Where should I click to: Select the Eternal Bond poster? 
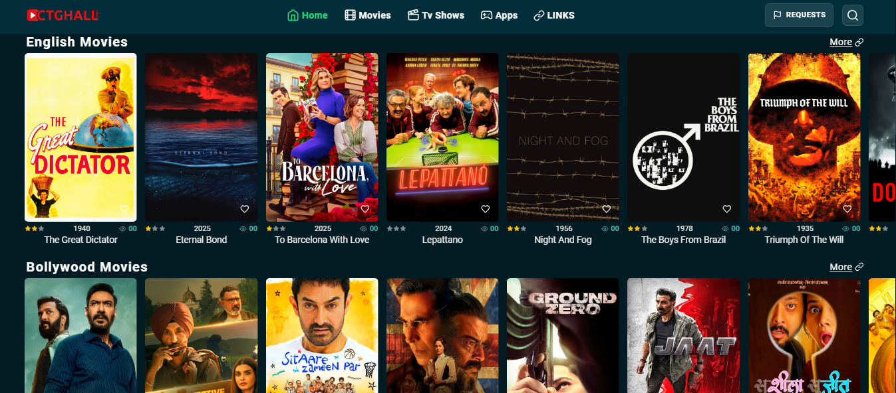click(x=202, y=137)
